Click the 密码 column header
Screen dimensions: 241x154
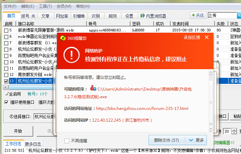click(x=142, y=24)
